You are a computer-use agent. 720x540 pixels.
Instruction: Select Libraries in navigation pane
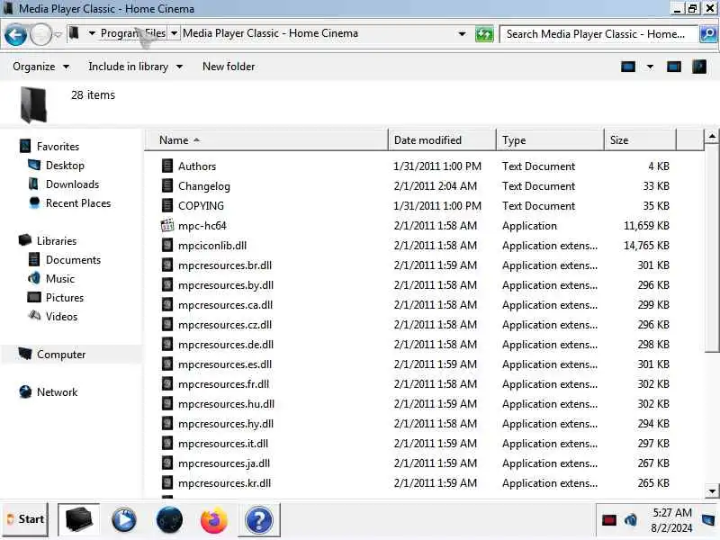click(57, 240)
